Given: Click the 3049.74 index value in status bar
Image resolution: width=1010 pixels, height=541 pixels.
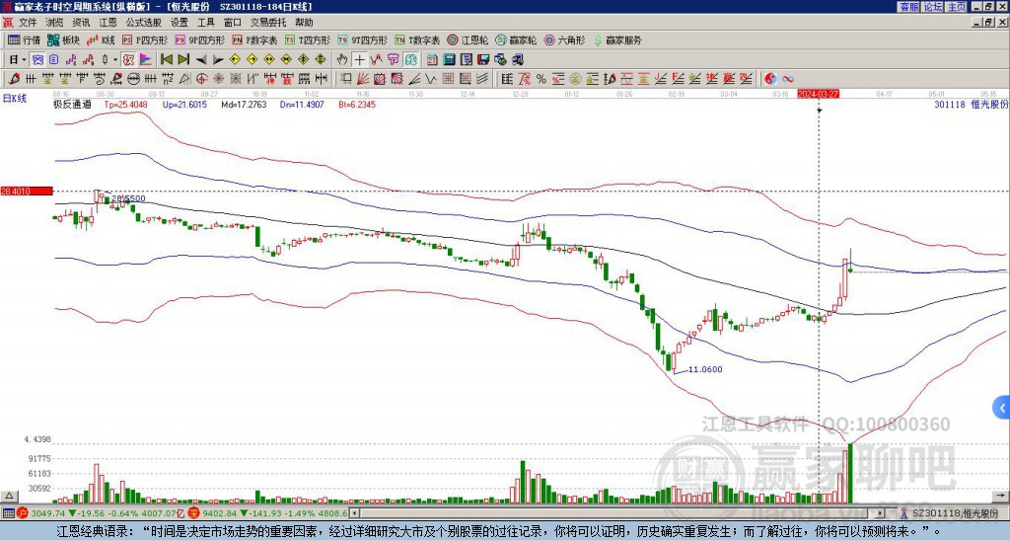Looking at the screenshot, I should point(48,513).
